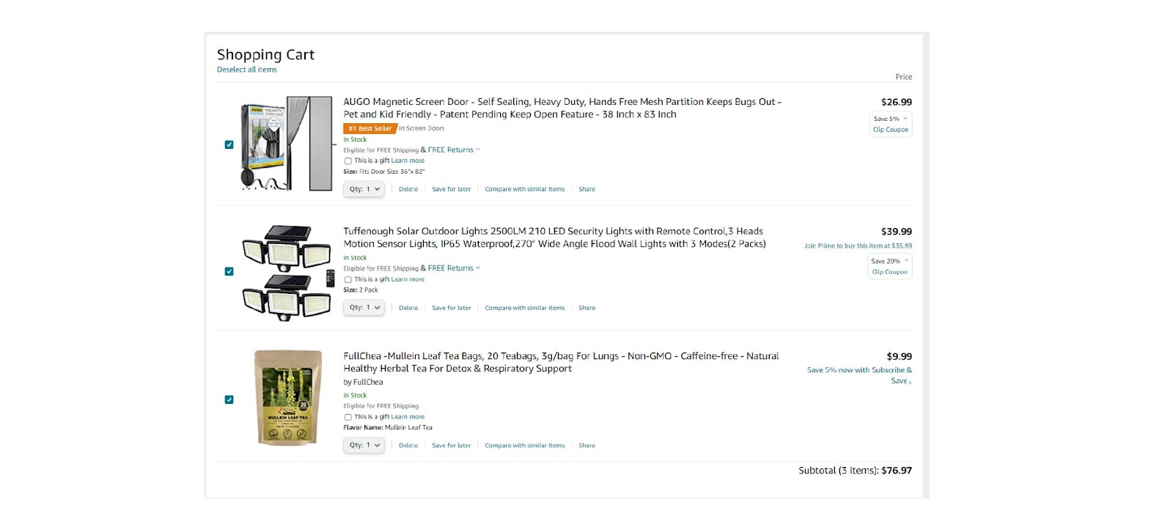Share the FullChea Mullein Tea item
The image size is (1173, 530).
587,446
